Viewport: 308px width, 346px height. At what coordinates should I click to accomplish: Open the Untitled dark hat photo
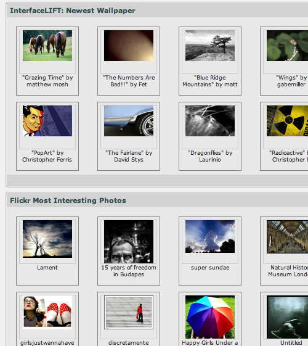(287, 316)
